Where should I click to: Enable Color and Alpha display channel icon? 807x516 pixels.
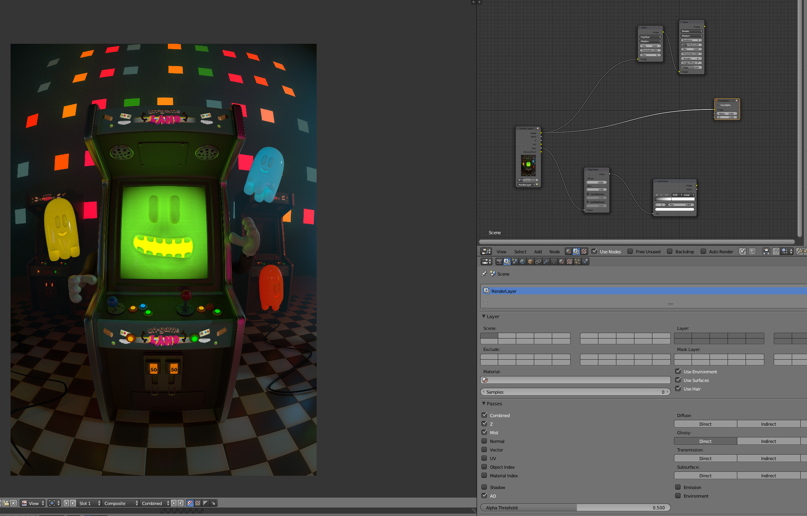tap(190, 503)
